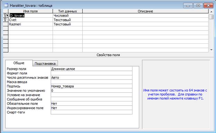
Task: Maximize the Harakter_tovara table window
Action: 198,6
